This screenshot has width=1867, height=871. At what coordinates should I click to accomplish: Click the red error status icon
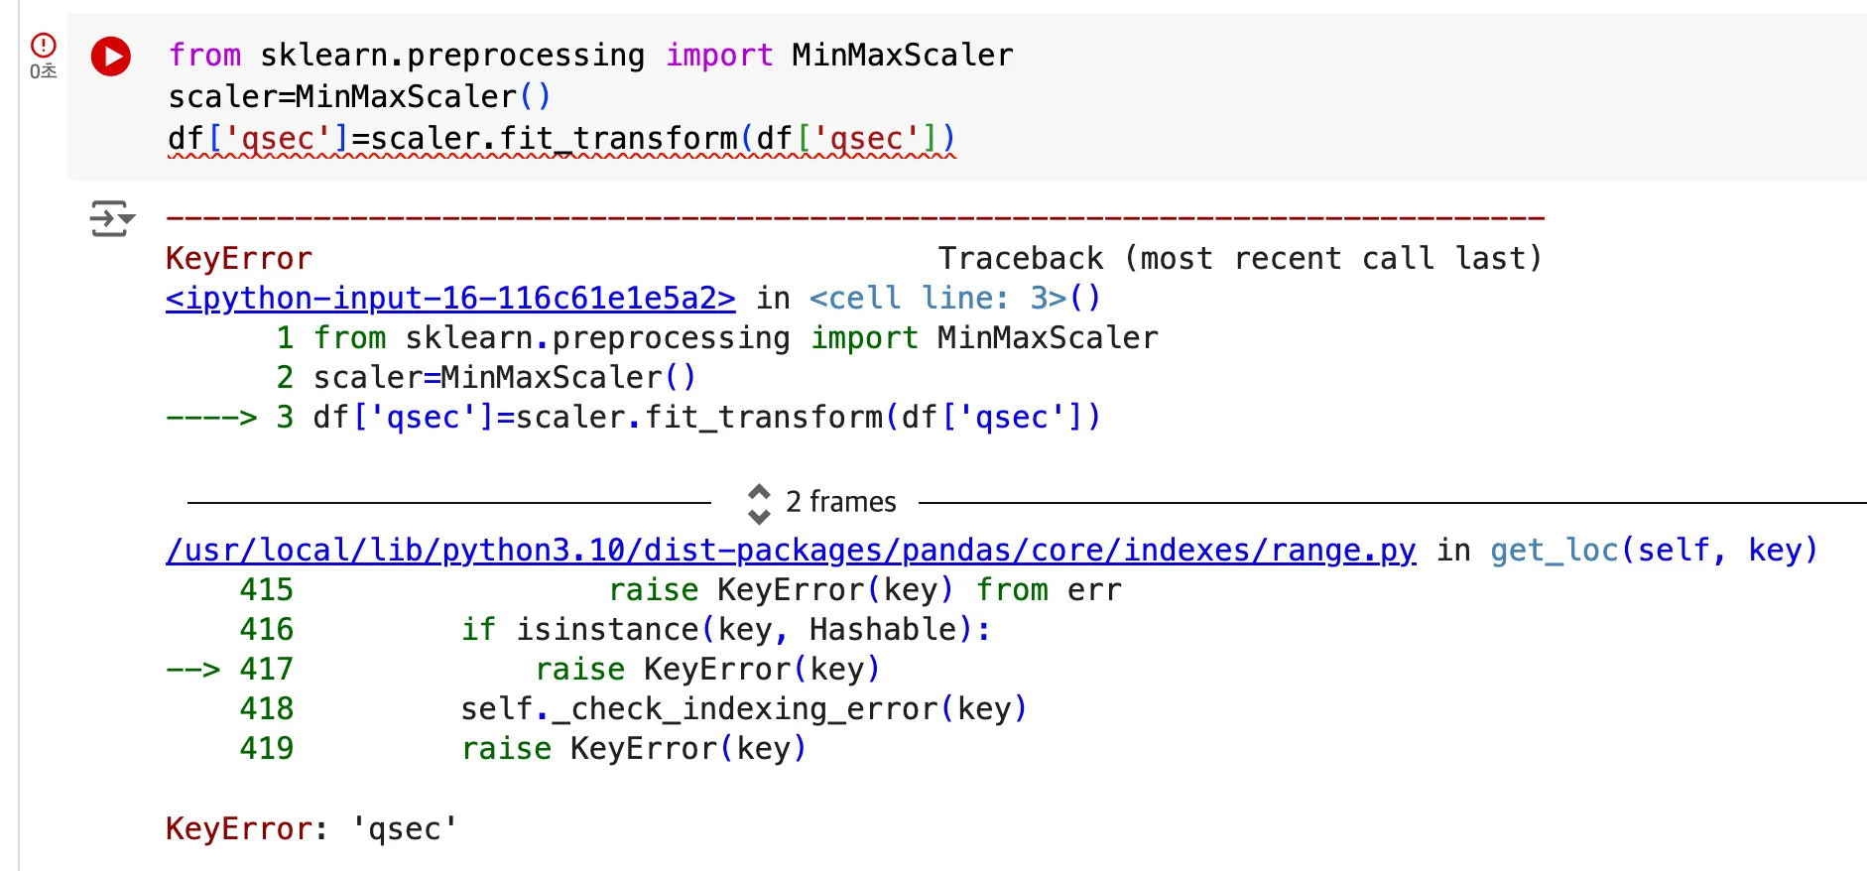(44, 45)
